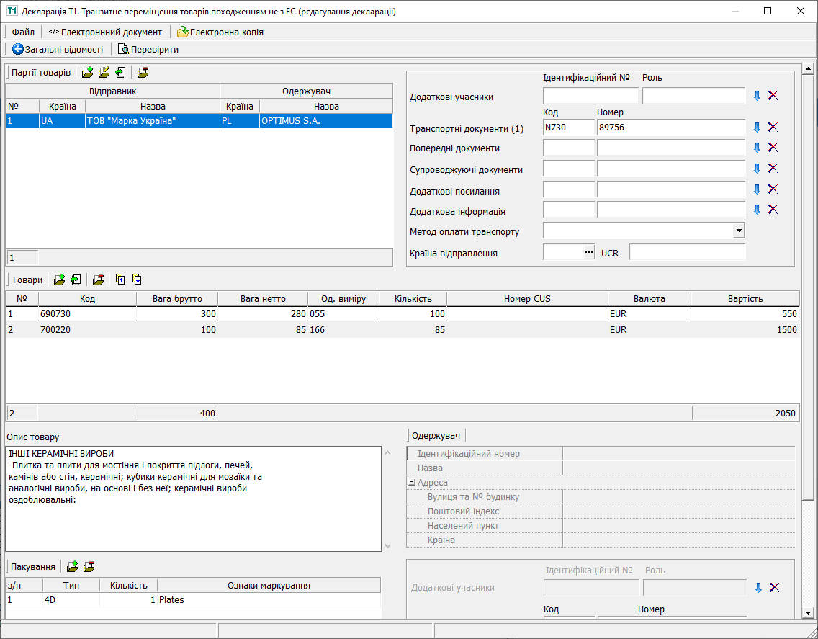Collapse the Адреса group
818x639 pixels.
pyautogui.click(x=412, y=483)
